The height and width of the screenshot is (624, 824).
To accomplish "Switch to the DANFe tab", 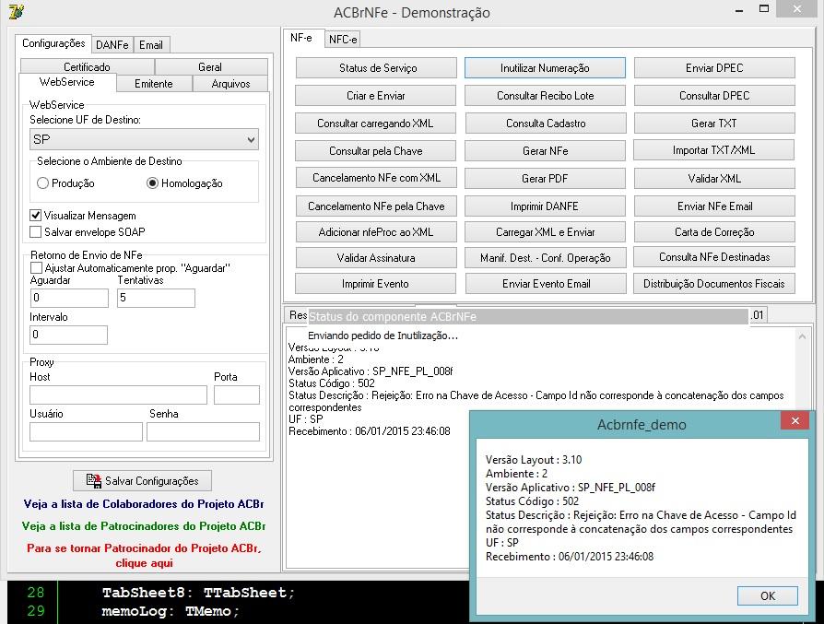I will click(112, 44).
